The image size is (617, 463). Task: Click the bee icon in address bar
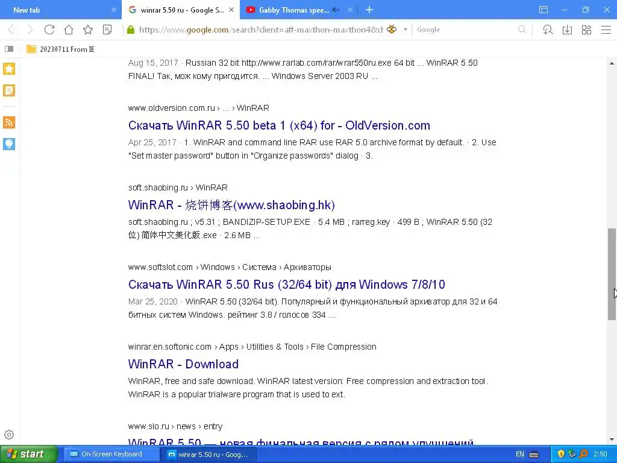tap(392, 29)
